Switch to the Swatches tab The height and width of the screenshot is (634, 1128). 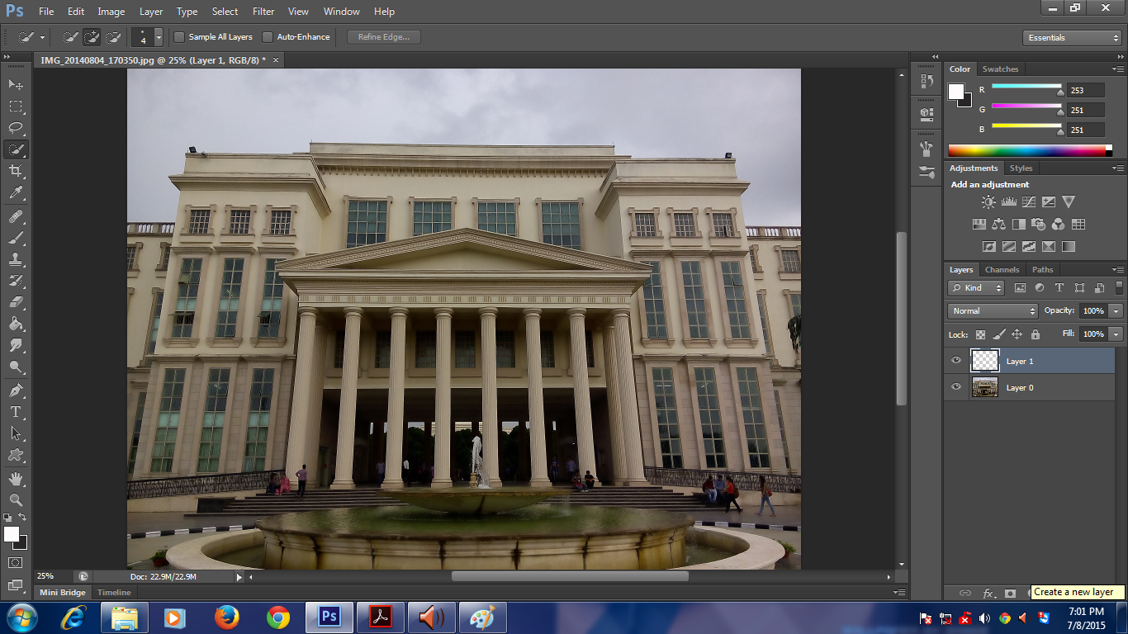tap(1000, 69)
